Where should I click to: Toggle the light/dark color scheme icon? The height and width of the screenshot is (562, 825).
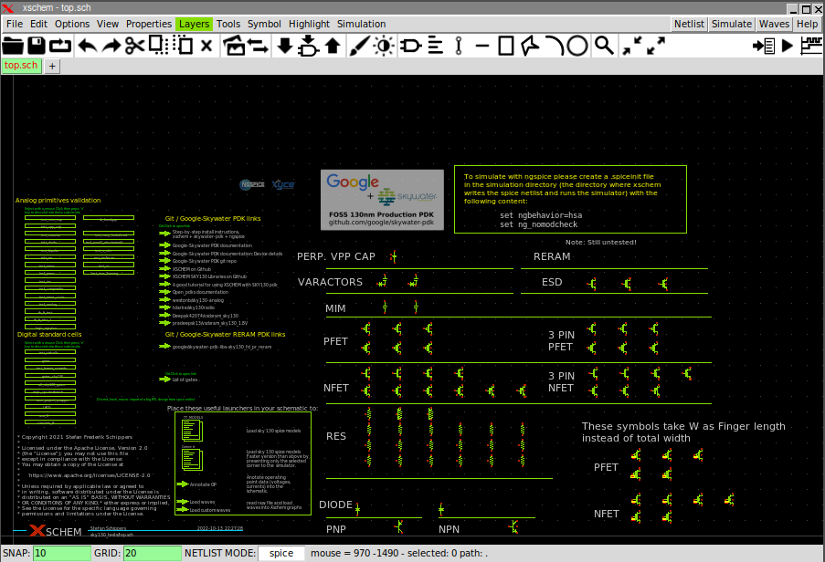point(384,45)
